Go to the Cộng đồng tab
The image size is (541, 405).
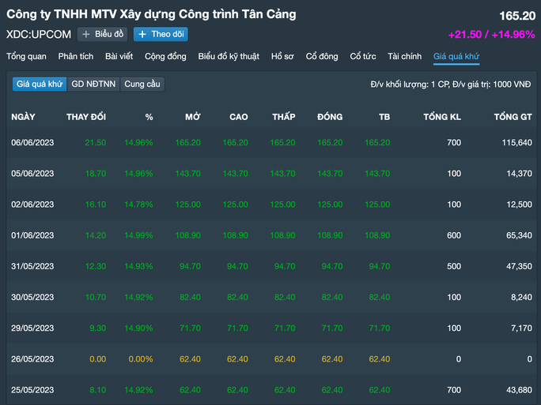click(x=165, y=57)
